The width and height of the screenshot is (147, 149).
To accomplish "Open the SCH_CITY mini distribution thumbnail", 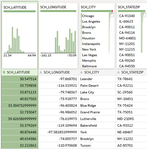I will pos(111,15).
